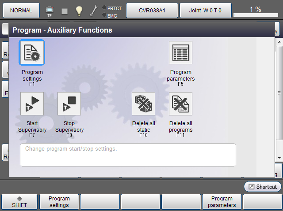Click the scrollbar down arrow on right
Viewport: 283px width, 211px height.
(x=279, y=158)
